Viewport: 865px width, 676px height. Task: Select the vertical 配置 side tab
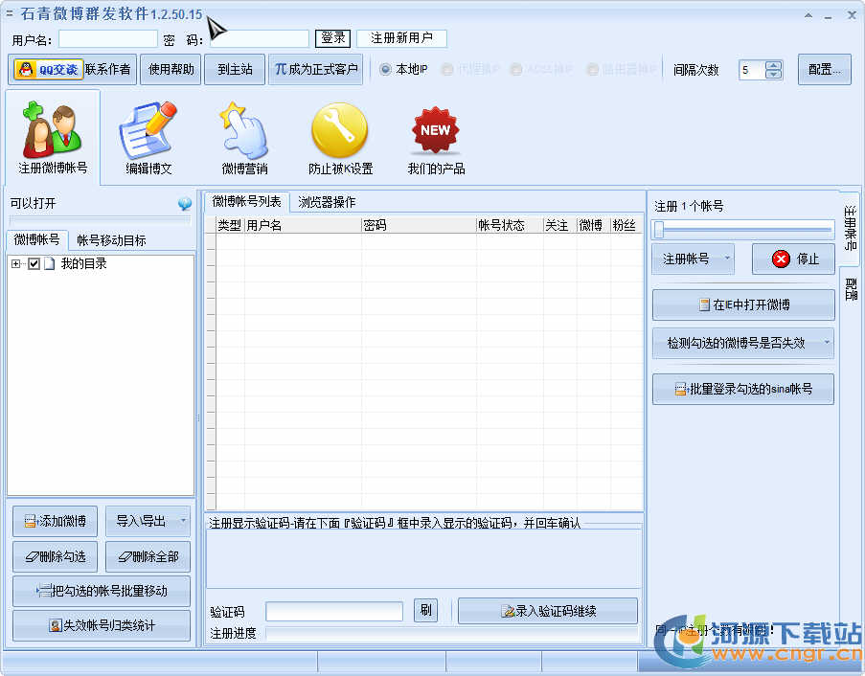(x=851, y=289)
